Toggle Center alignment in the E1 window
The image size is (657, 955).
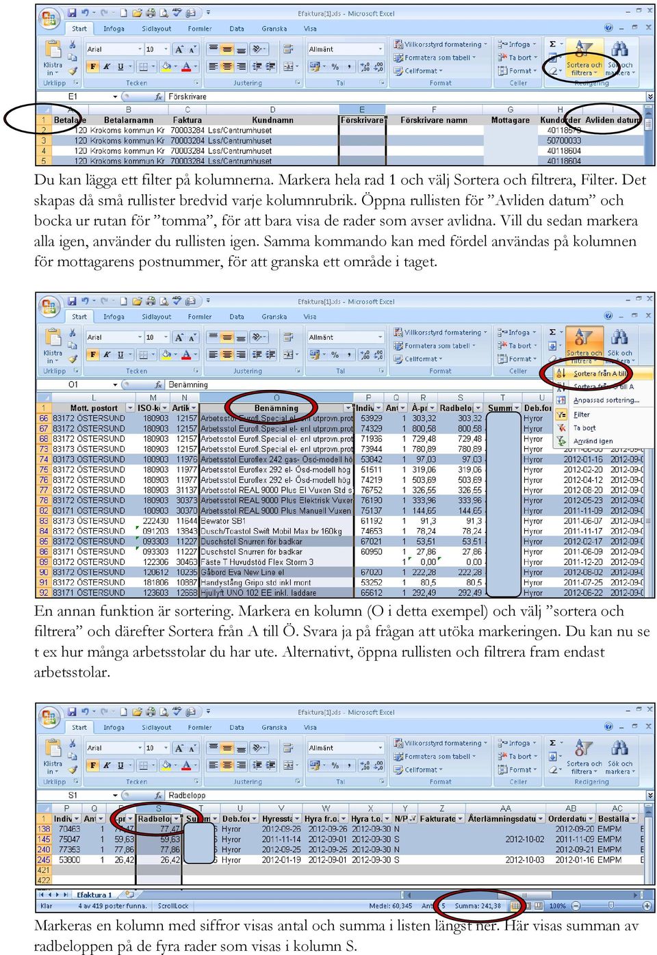[x=227, y=66]
